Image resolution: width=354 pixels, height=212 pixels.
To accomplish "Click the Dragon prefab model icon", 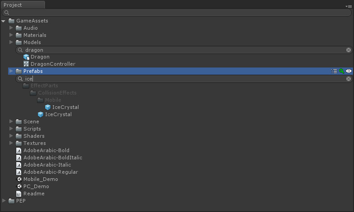I will point(26,57).
